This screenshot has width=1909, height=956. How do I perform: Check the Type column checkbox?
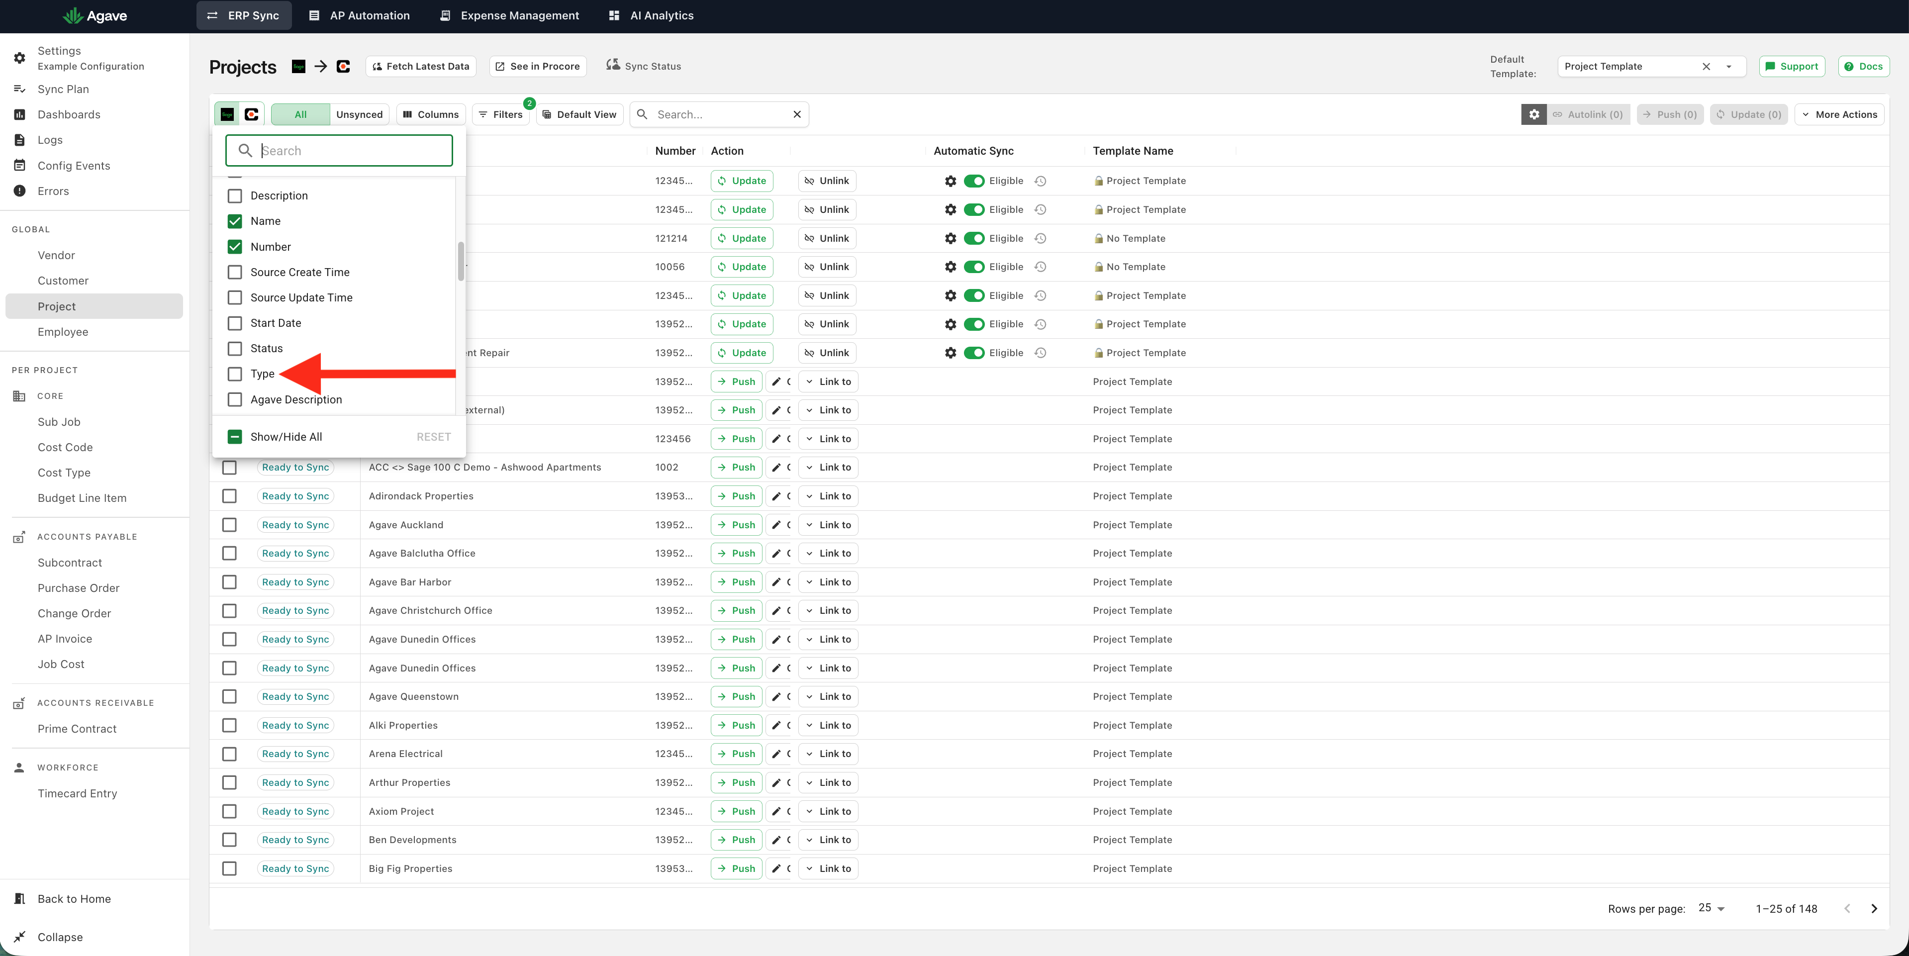click(x=235, y=374)
